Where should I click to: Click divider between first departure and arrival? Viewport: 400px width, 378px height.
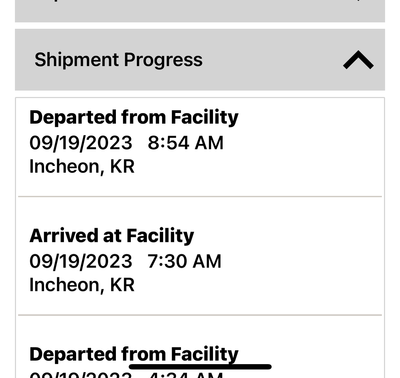200,196
